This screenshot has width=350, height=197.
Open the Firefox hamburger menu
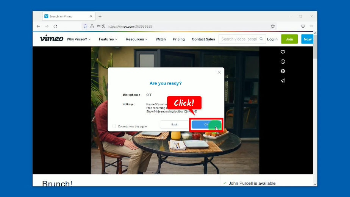[311, 27]
